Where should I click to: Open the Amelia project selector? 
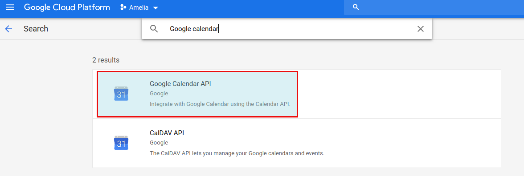pyautogui.click(x=139, y=8)
